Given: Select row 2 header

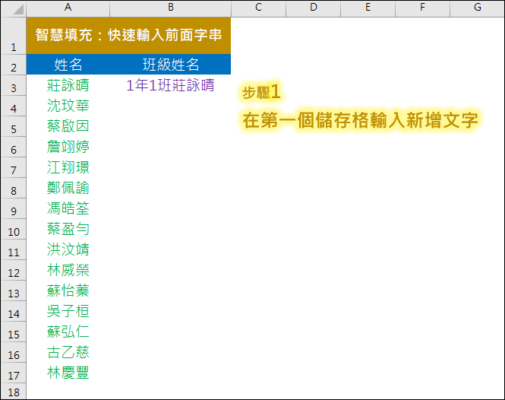Looking at the screenshot, I should click(x=14, y=65).
